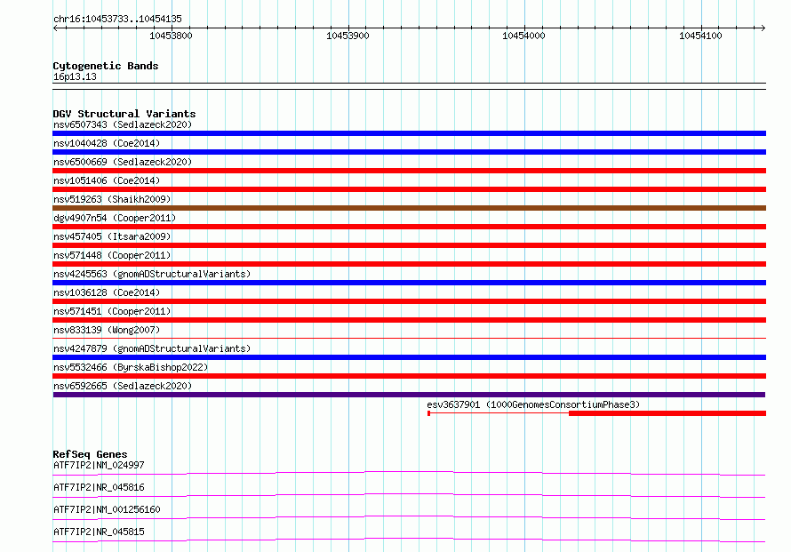Click the Cytogenetic Bands track title

click(106, 66)
